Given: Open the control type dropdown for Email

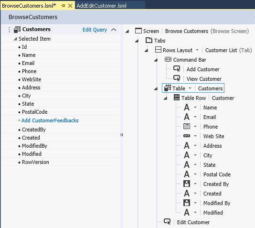Looking at the screenshot, I should pos(195,117).
